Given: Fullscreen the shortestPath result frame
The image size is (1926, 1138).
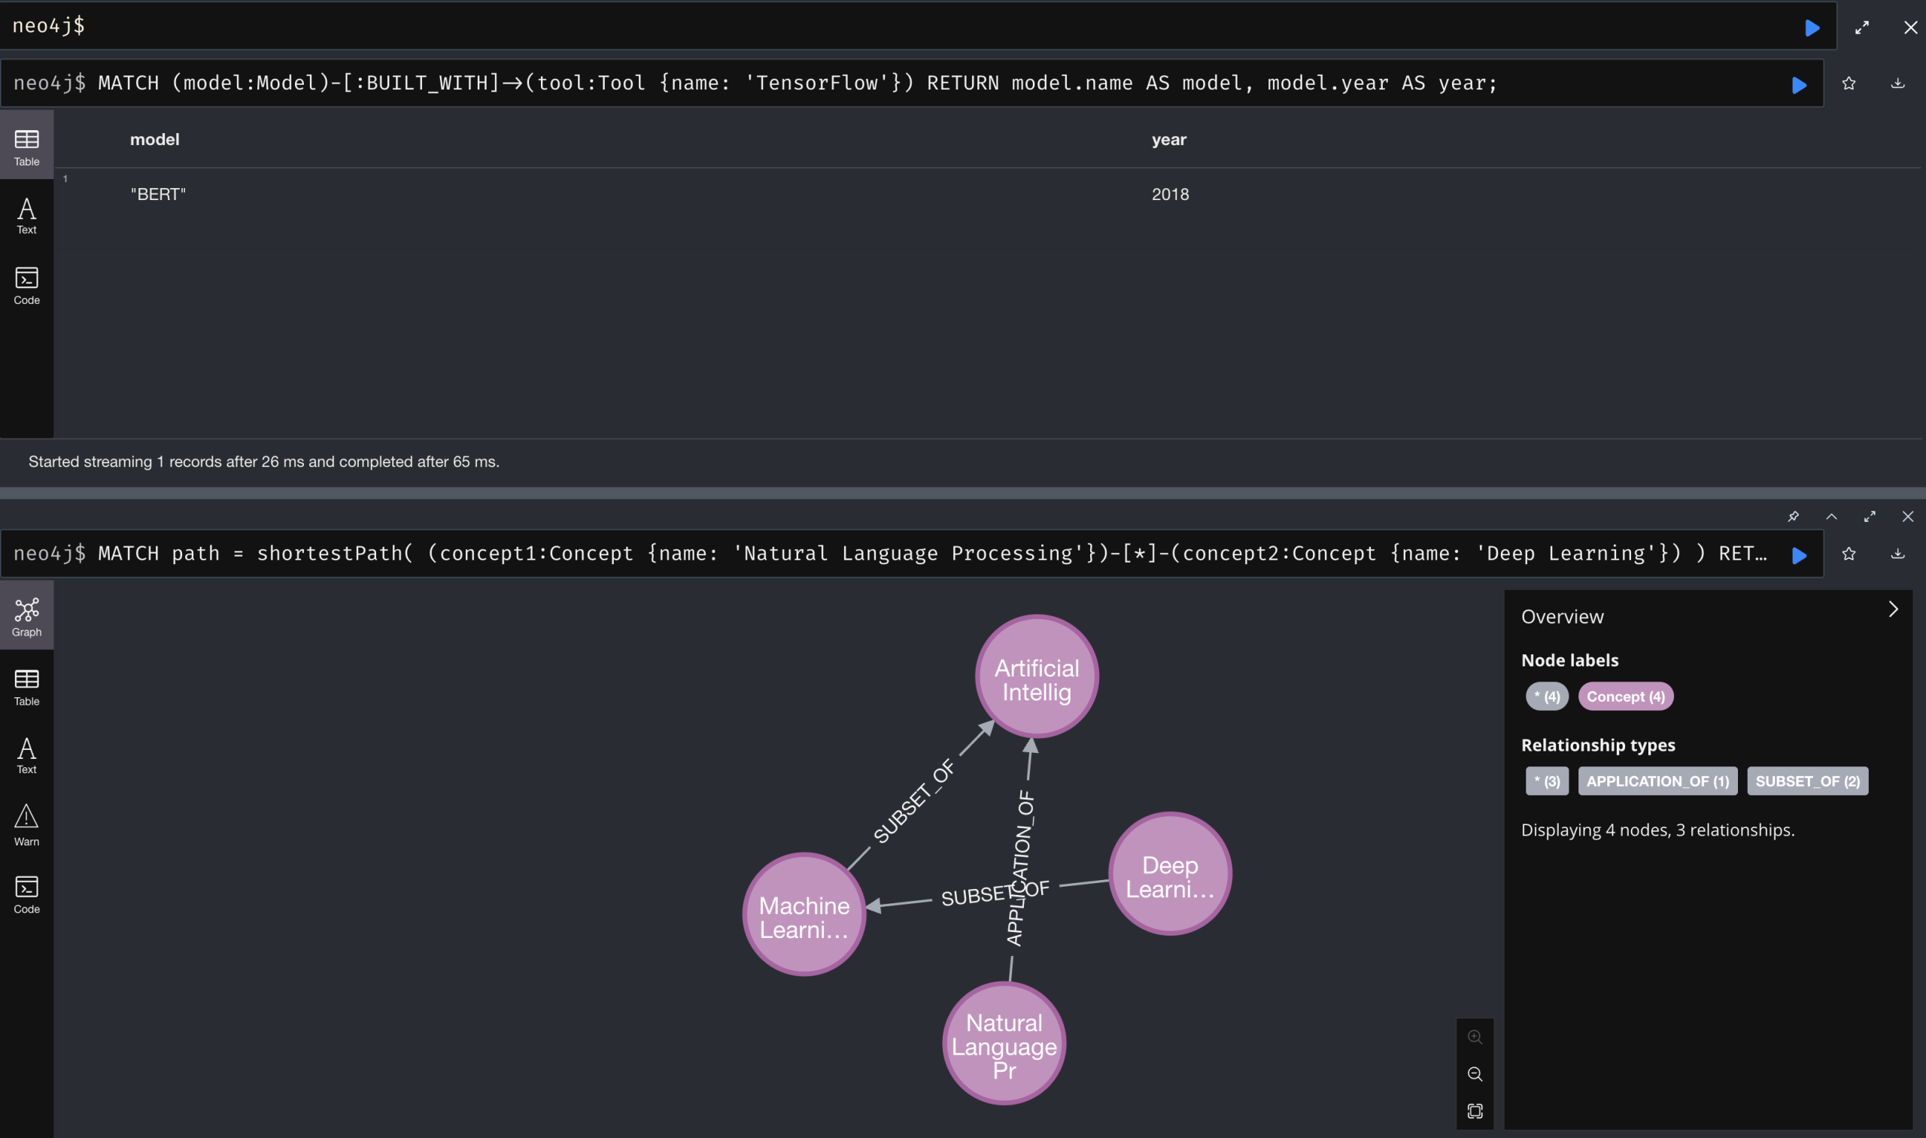Looking at the screenshot, I should click(1870, 516).
